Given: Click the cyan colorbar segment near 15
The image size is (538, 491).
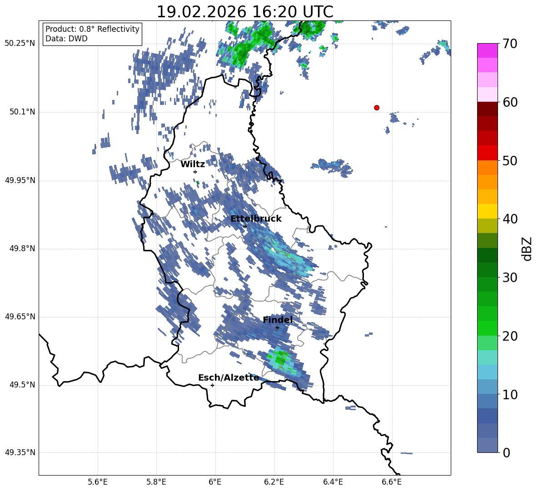Looking at the screenshot, I should pyautogui.click(x=487, y=357).
